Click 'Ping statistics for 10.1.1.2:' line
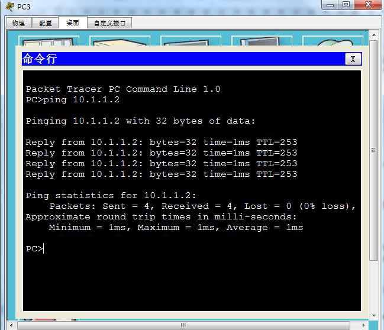The height and width of the screenshot is (330, 384). 111,195
